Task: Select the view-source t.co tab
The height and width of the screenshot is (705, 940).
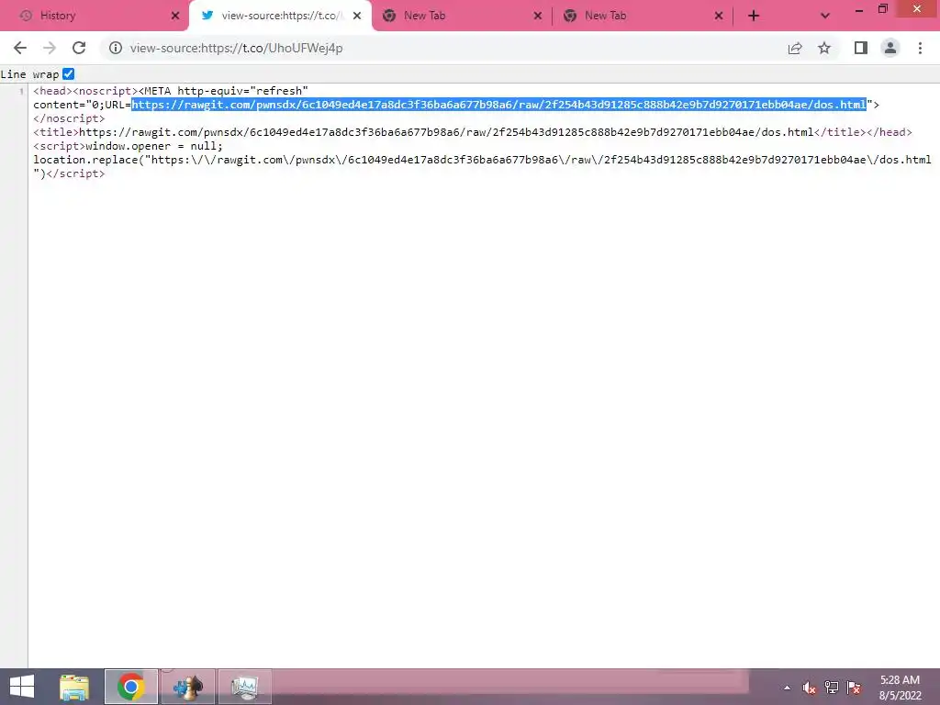Action: (x=280, y=16)
